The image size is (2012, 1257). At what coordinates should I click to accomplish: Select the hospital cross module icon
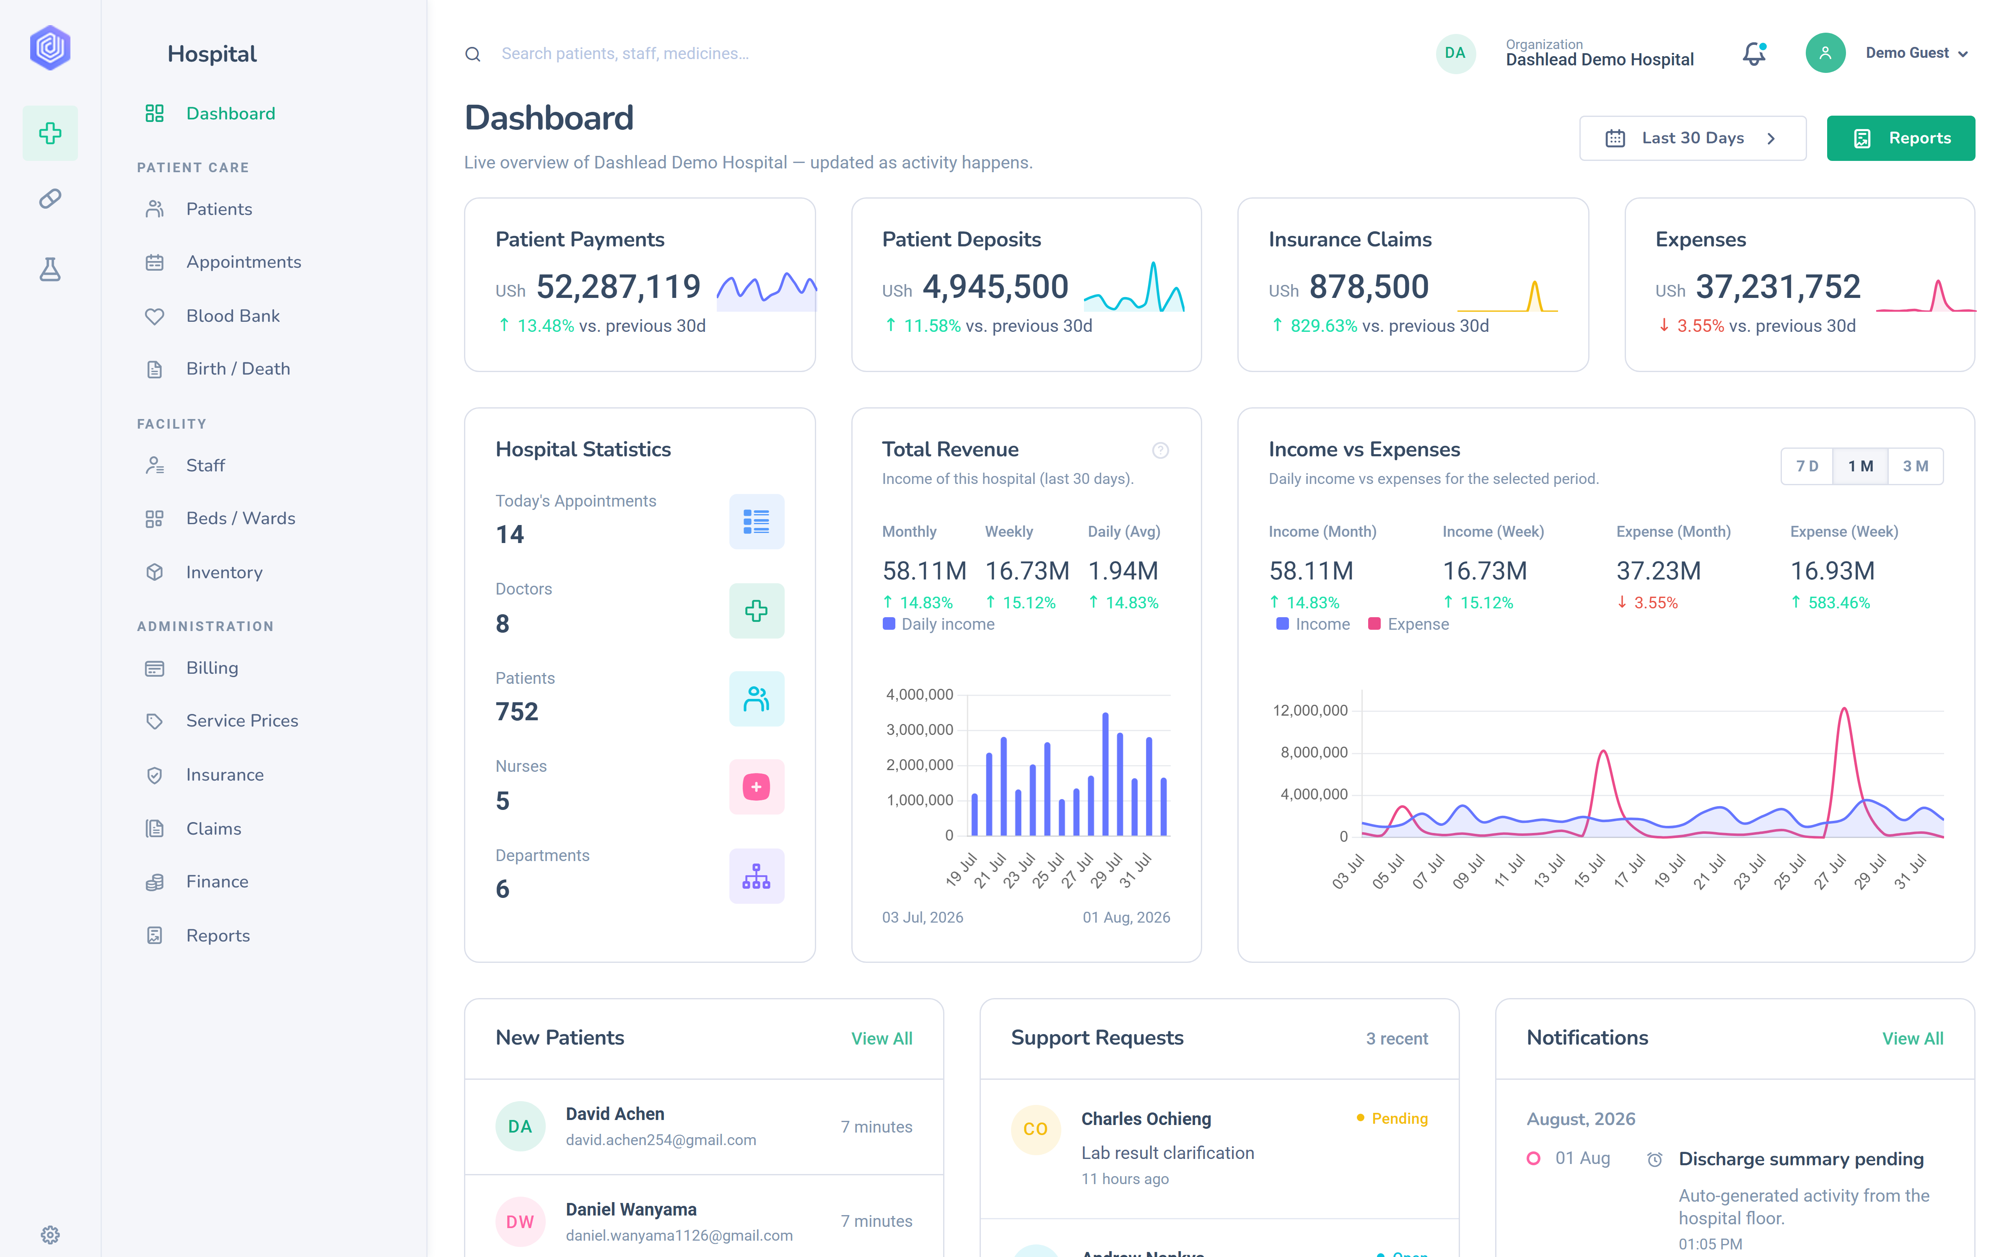[50, 133]
